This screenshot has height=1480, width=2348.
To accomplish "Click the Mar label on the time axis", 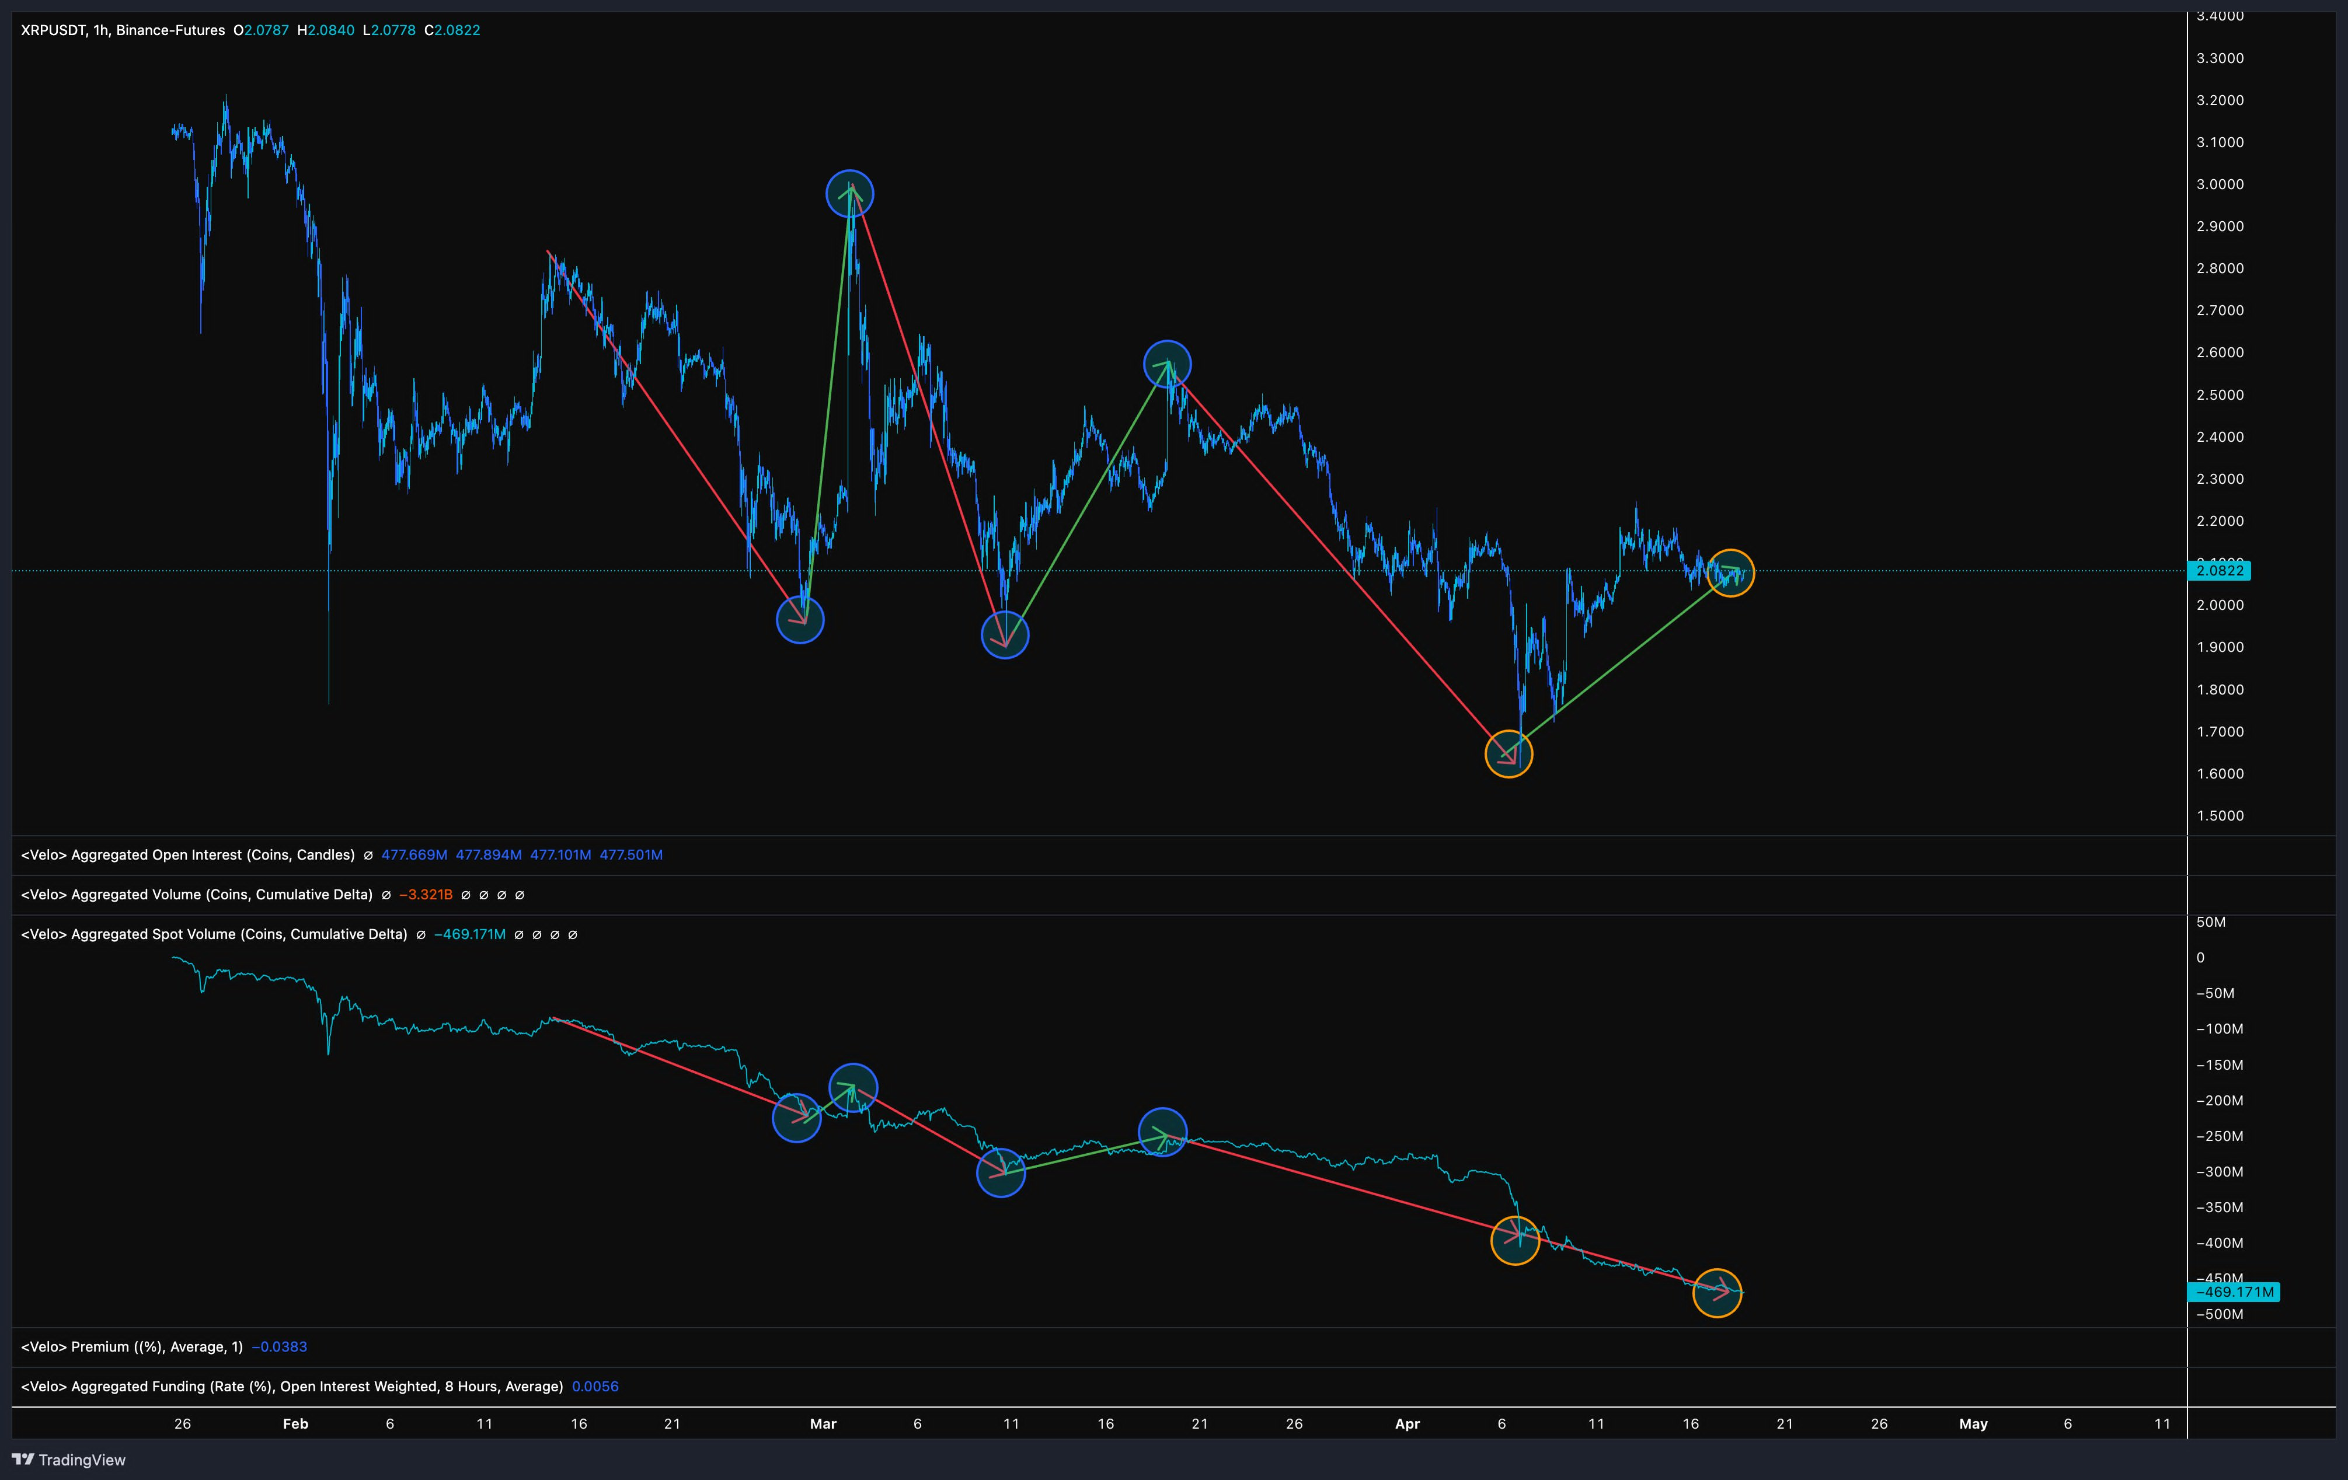I will 823,1423.
